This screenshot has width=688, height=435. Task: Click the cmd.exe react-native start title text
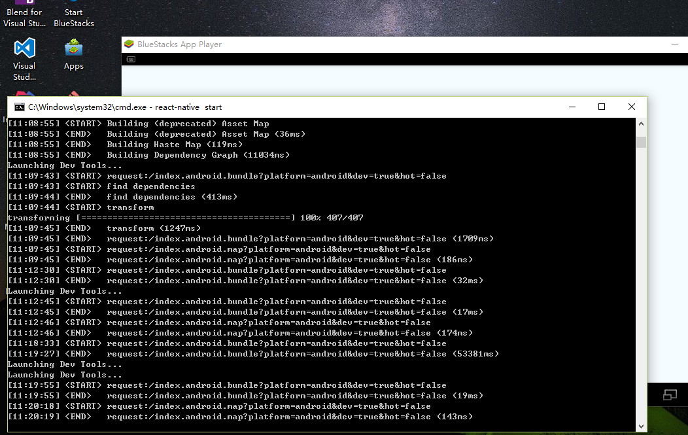click(125, 107)
